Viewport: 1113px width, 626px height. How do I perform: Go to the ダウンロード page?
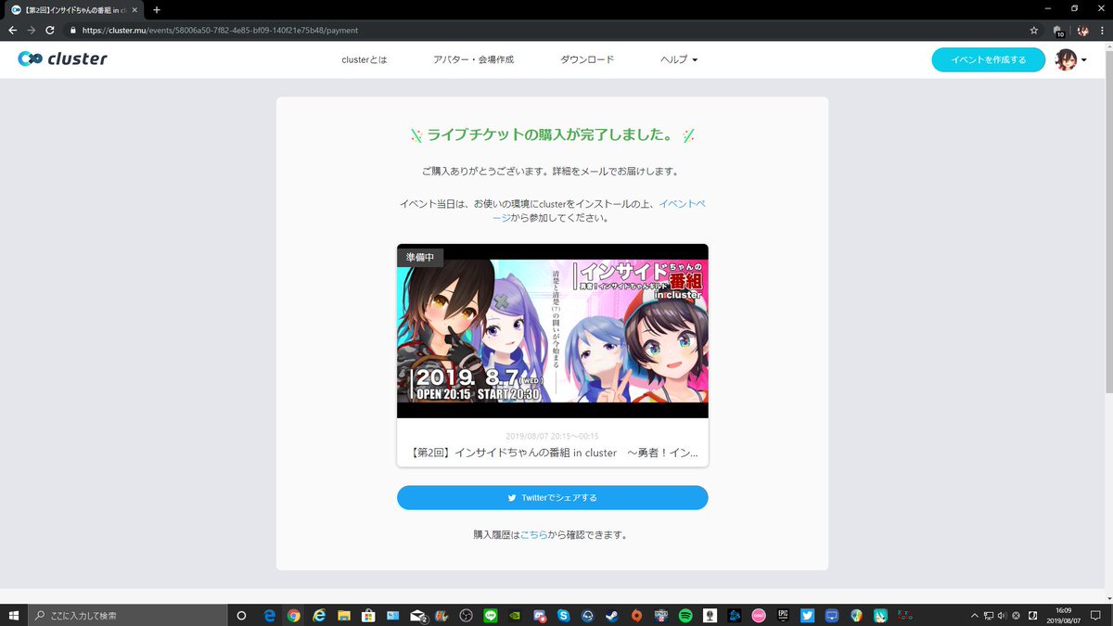coord(587,59)
